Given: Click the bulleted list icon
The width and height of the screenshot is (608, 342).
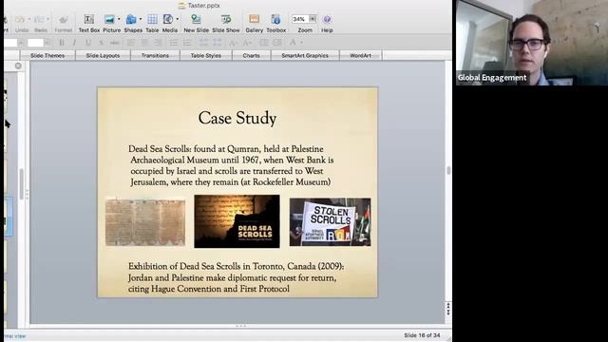Looking at the screenshot, I should [x=173, y=43].
